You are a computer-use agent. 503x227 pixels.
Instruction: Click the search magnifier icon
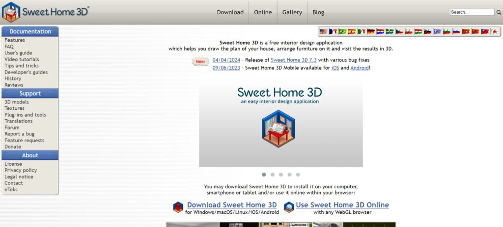(x=499, y=12)
